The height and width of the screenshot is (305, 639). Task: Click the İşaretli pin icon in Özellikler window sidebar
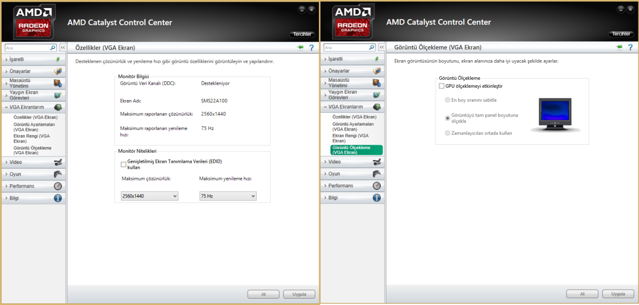(58, 59)
